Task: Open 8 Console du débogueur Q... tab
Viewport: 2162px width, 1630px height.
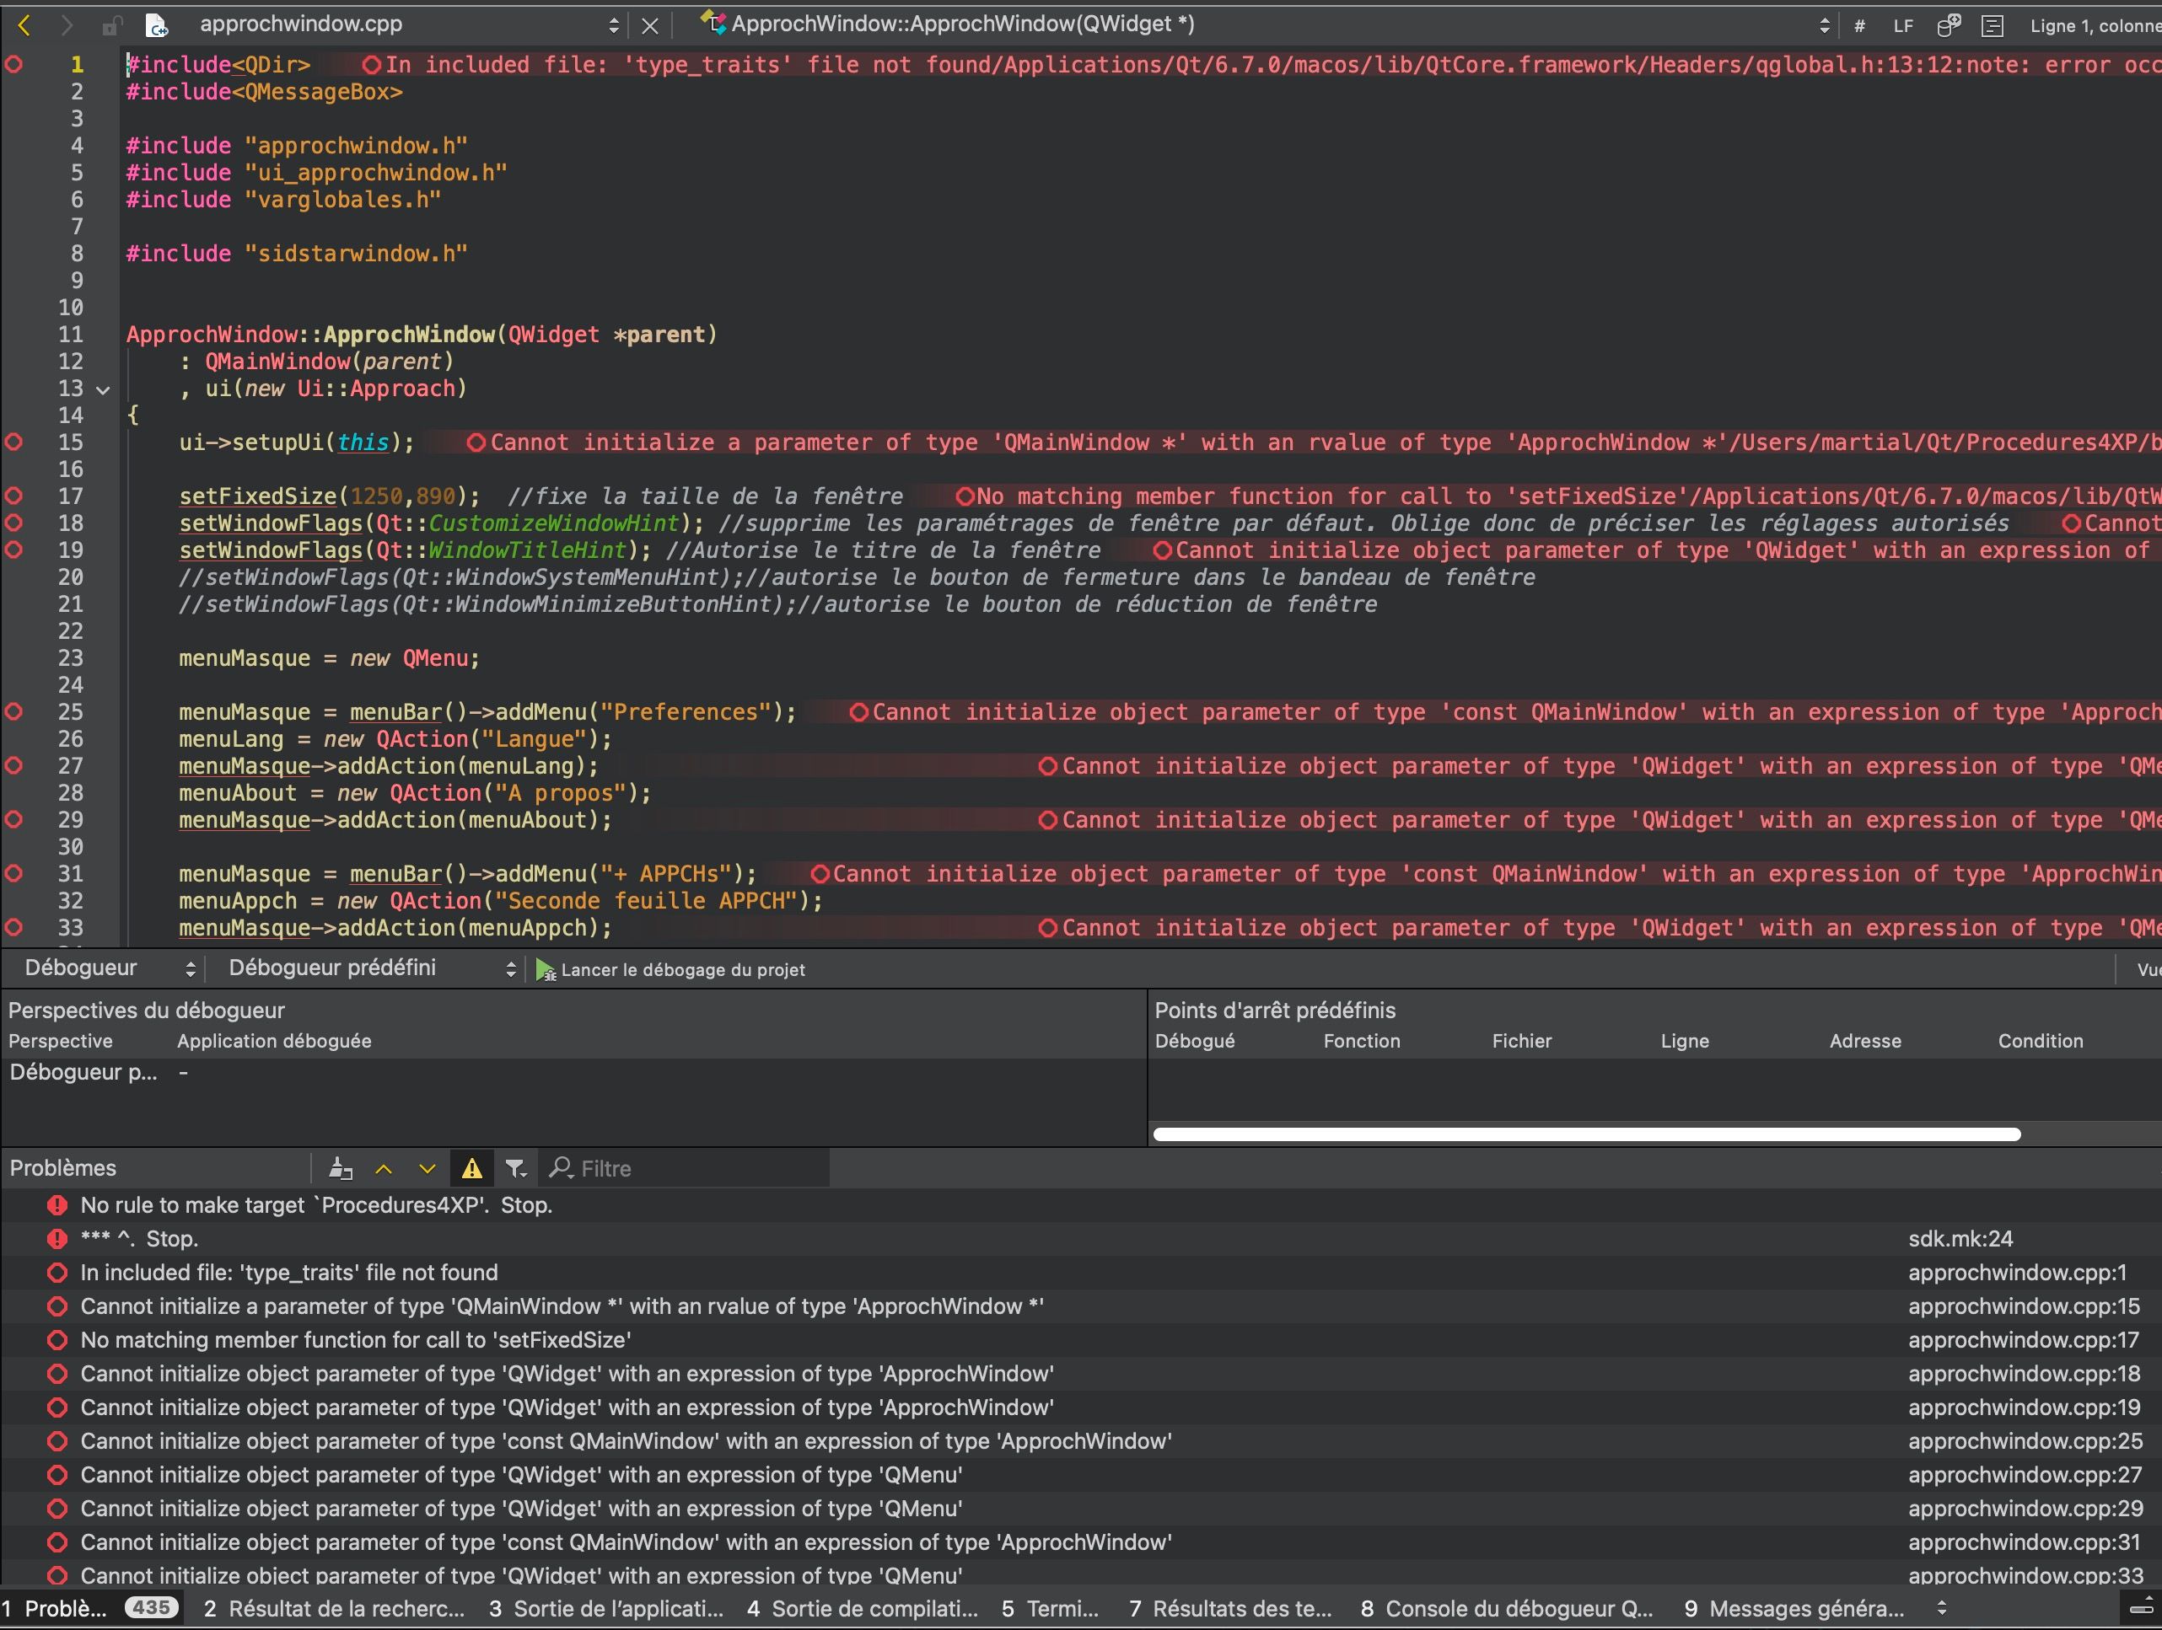Action: click(1506, 1608)
